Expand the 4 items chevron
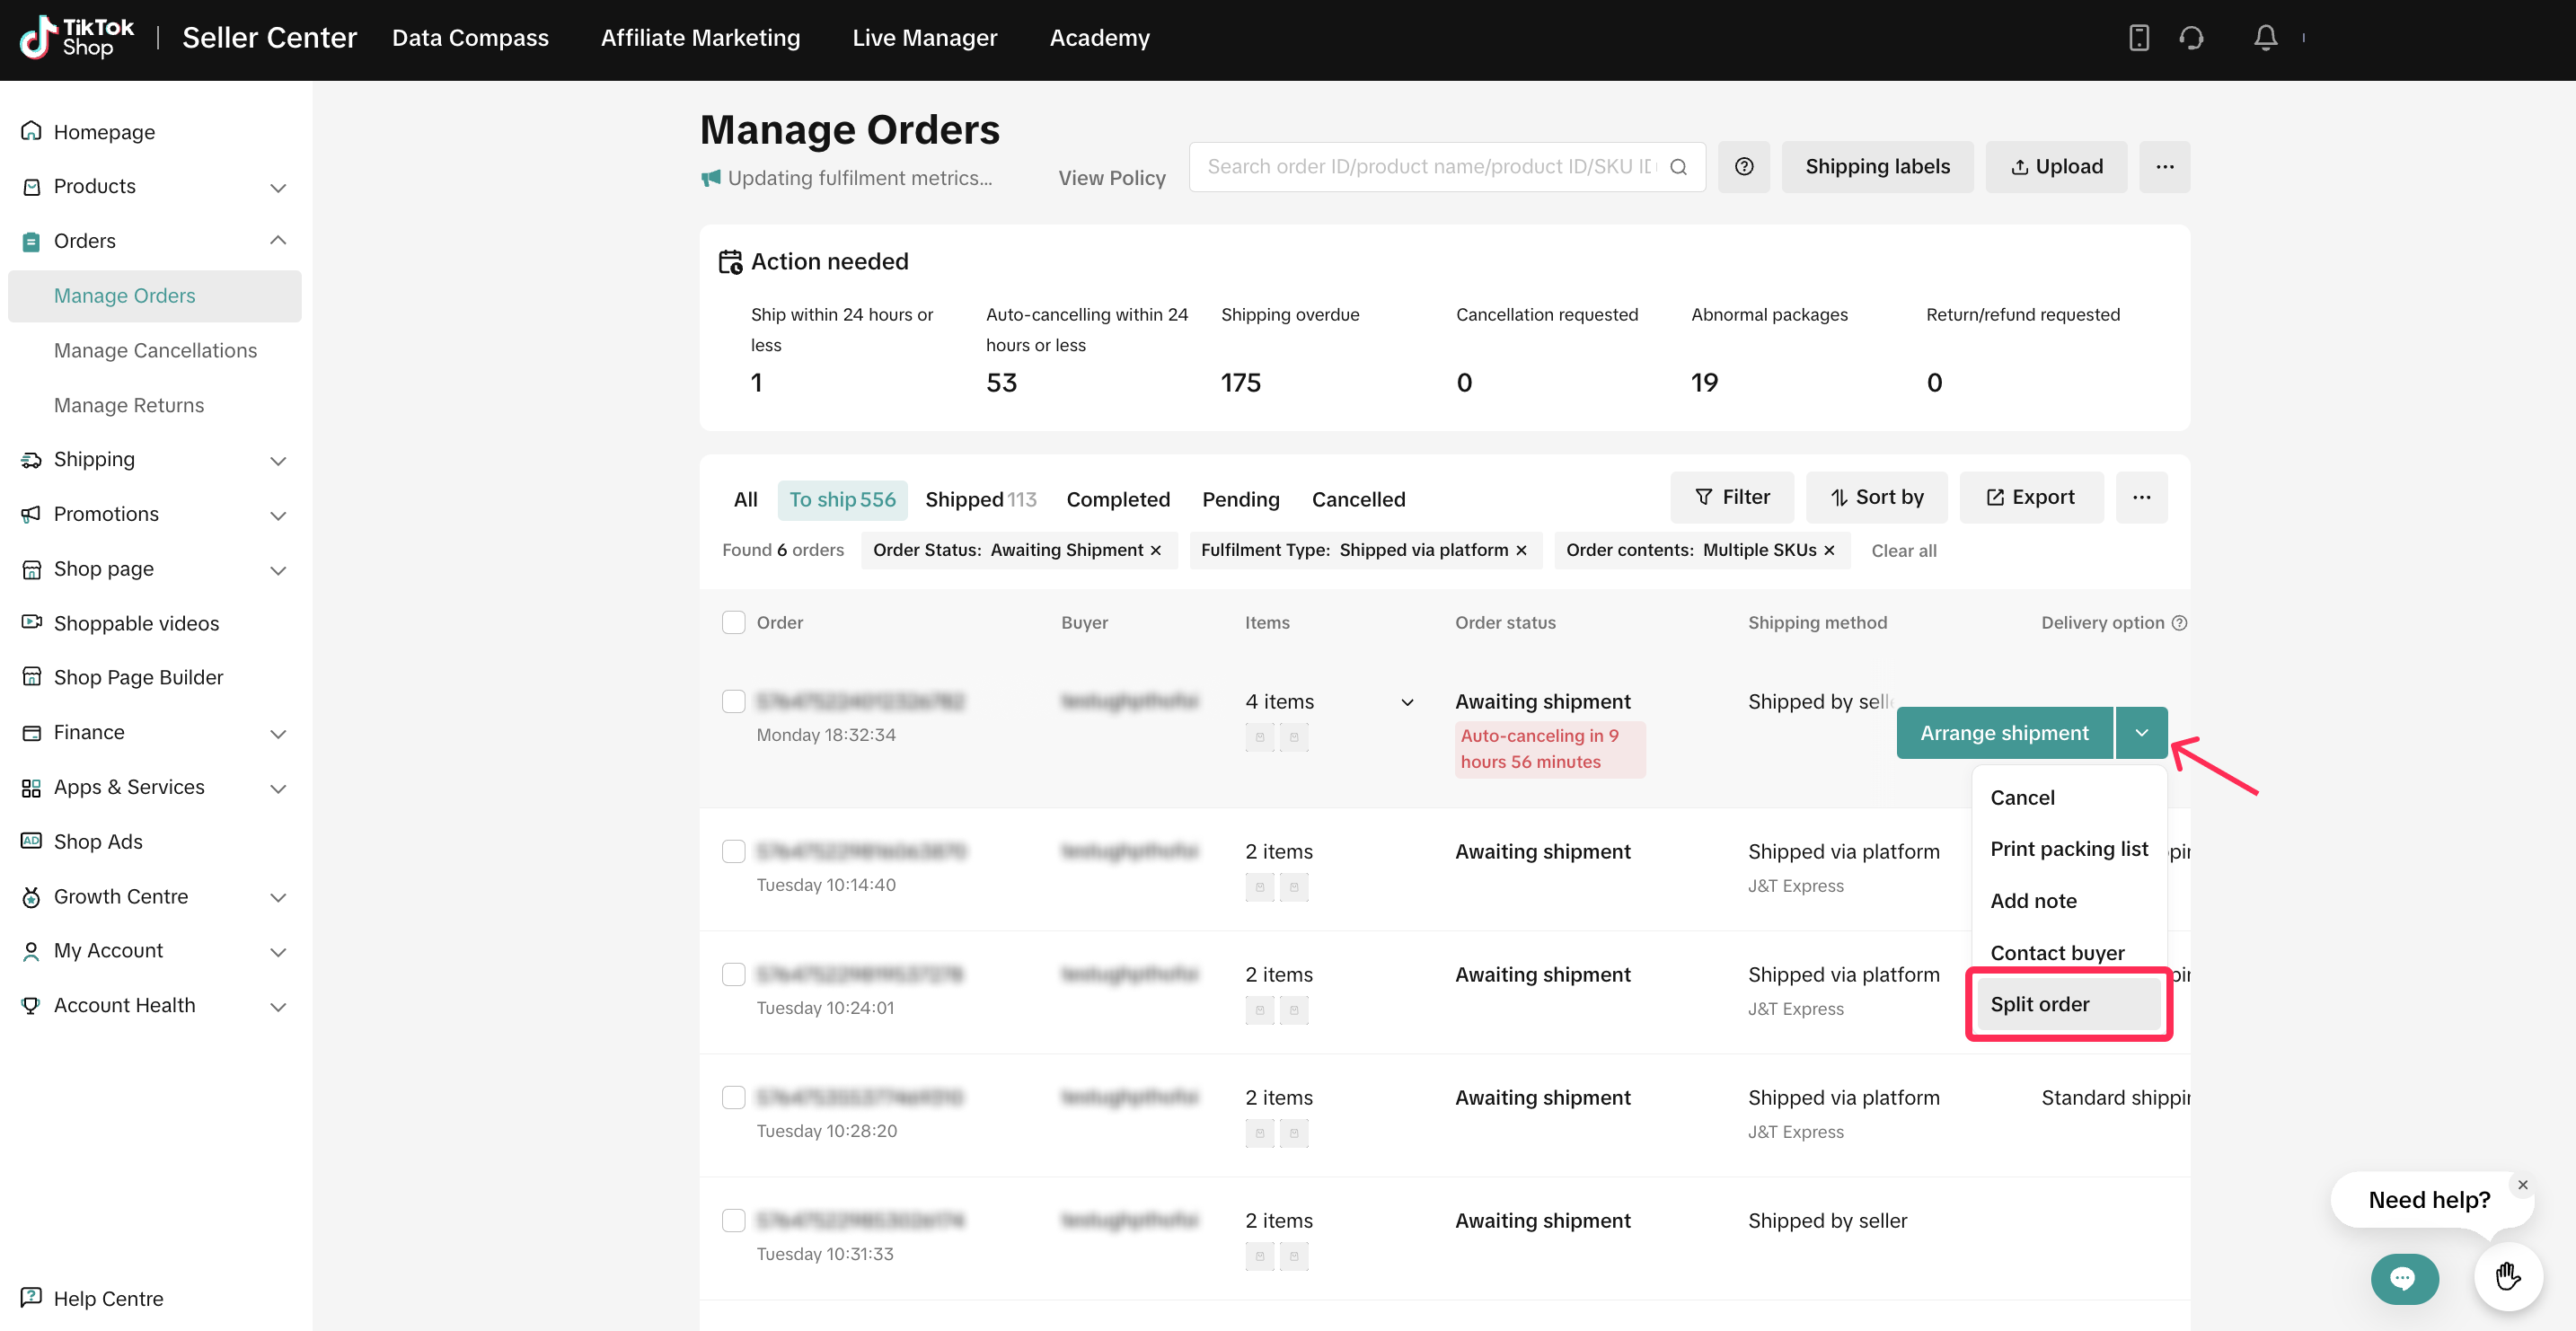The height and width of the screenshot is (1331, 2576). [x=1407, y=702]
